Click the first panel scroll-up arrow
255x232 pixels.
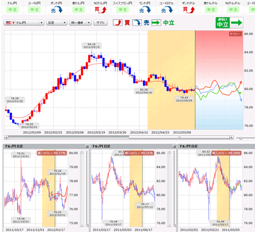coord(82,152)
